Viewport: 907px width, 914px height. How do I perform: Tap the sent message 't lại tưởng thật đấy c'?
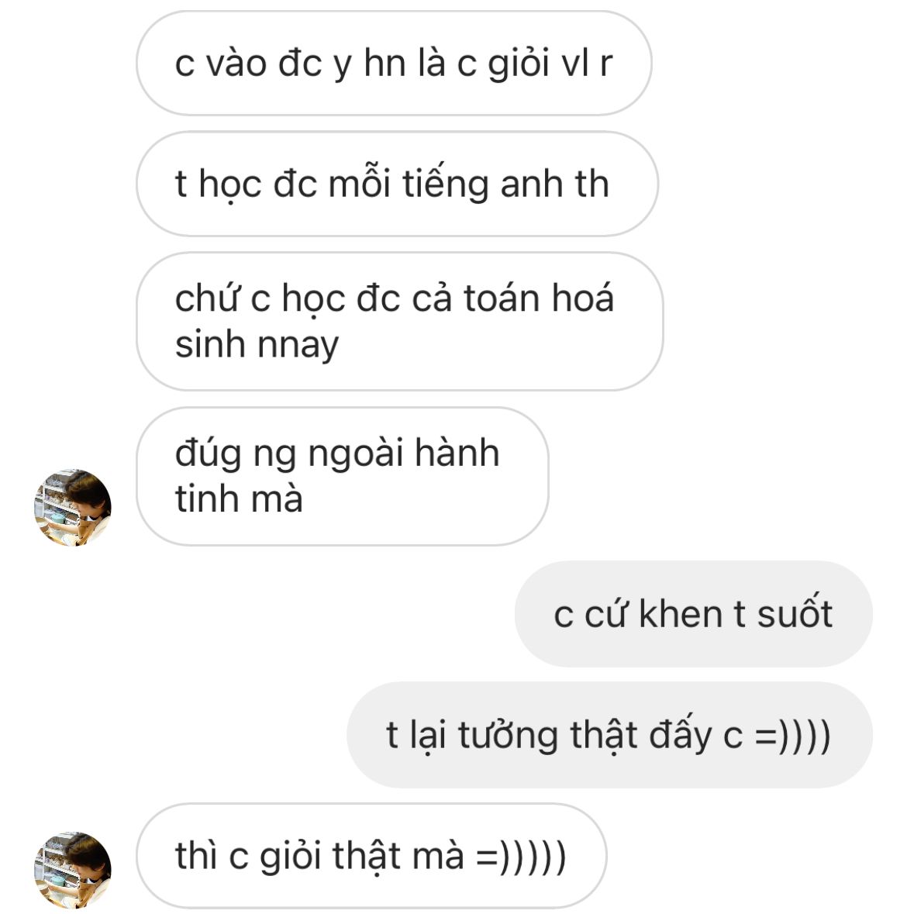(610, 734)
